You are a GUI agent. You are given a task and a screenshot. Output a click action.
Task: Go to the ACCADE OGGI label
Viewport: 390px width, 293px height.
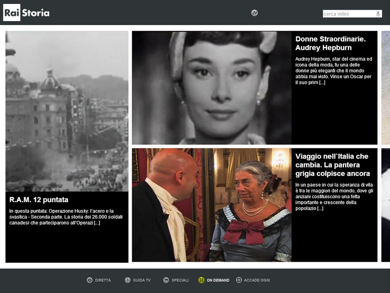pyautogui.click(x=257, y=280)
